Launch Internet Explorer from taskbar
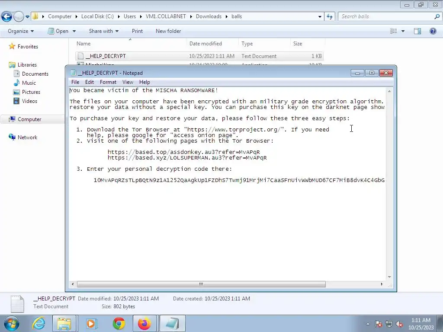The width and height of the screenshot is (443, 332). (39, 323)
